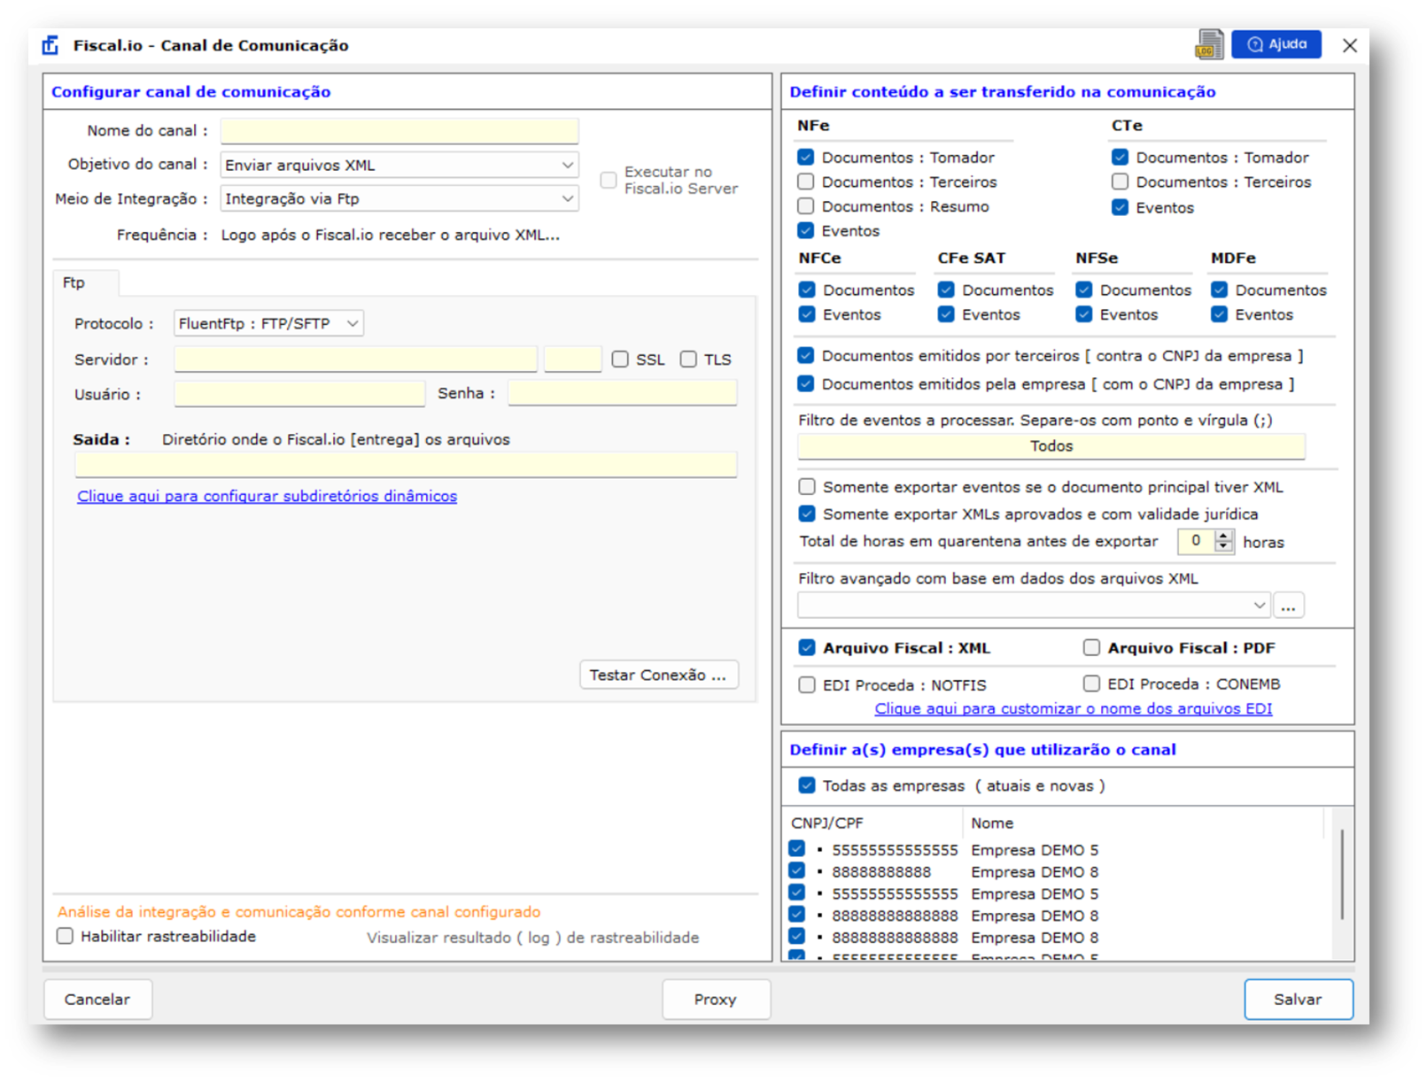Click the Salvar button
1427x1082 pixels.
pos(1298,999)
